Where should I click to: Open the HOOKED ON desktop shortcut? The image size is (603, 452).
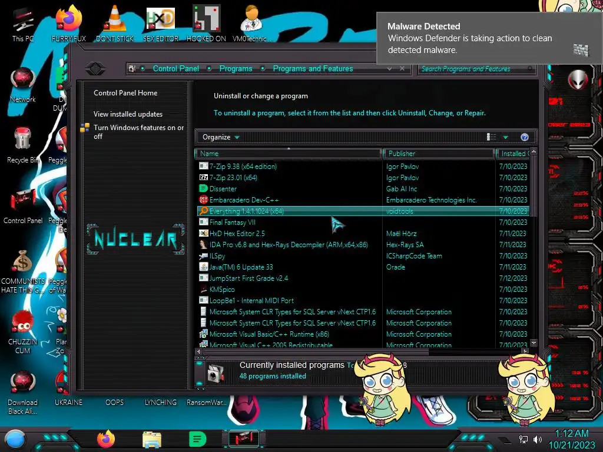click(206, 24)
